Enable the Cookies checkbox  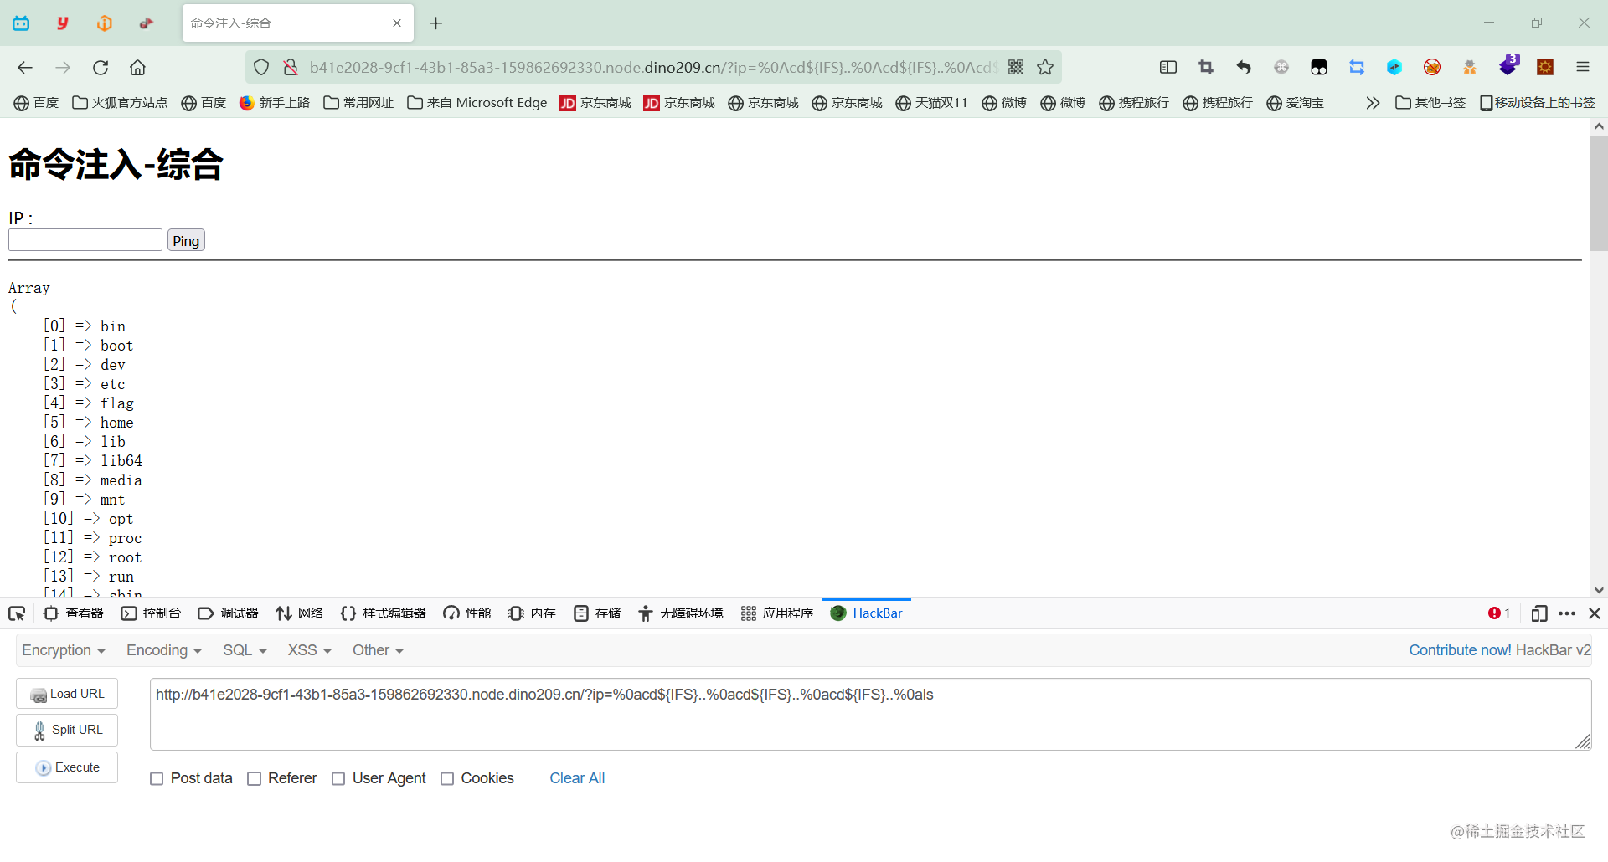click(447, 778)
